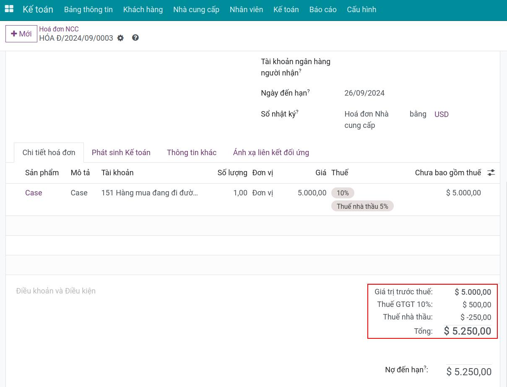Image resolution: width=507 pixels, height=387 pixels.
Task: Click Hoá đơn Nhà cung cấp journal value
Action: [367, 119]
